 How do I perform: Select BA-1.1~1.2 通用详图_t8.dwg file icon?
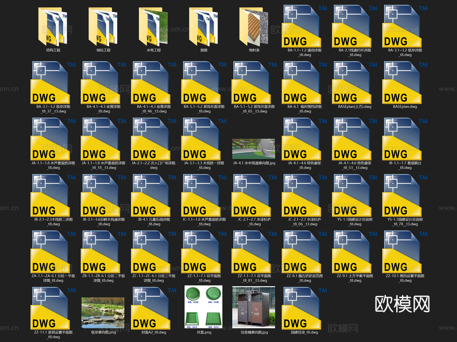(304, 26)
